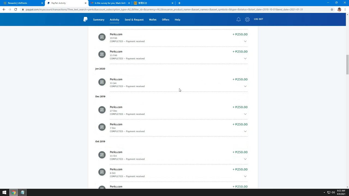The height and width of the screenshot is (196, 349).
Task: Close the PayPal Activity tab
Action: 85,3
